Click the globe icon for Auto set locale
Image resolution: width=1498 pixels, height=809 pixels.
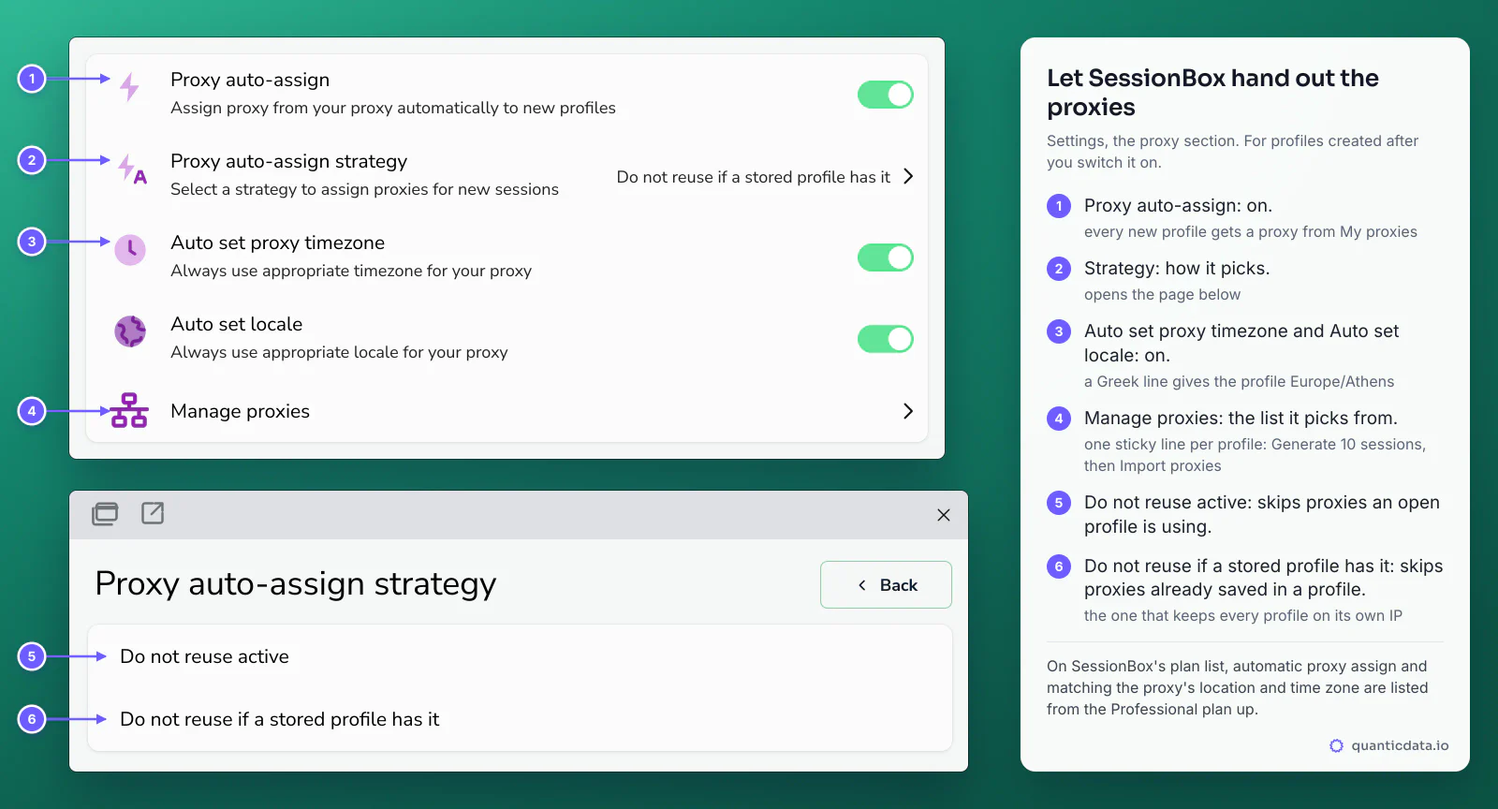coord(130,331)
